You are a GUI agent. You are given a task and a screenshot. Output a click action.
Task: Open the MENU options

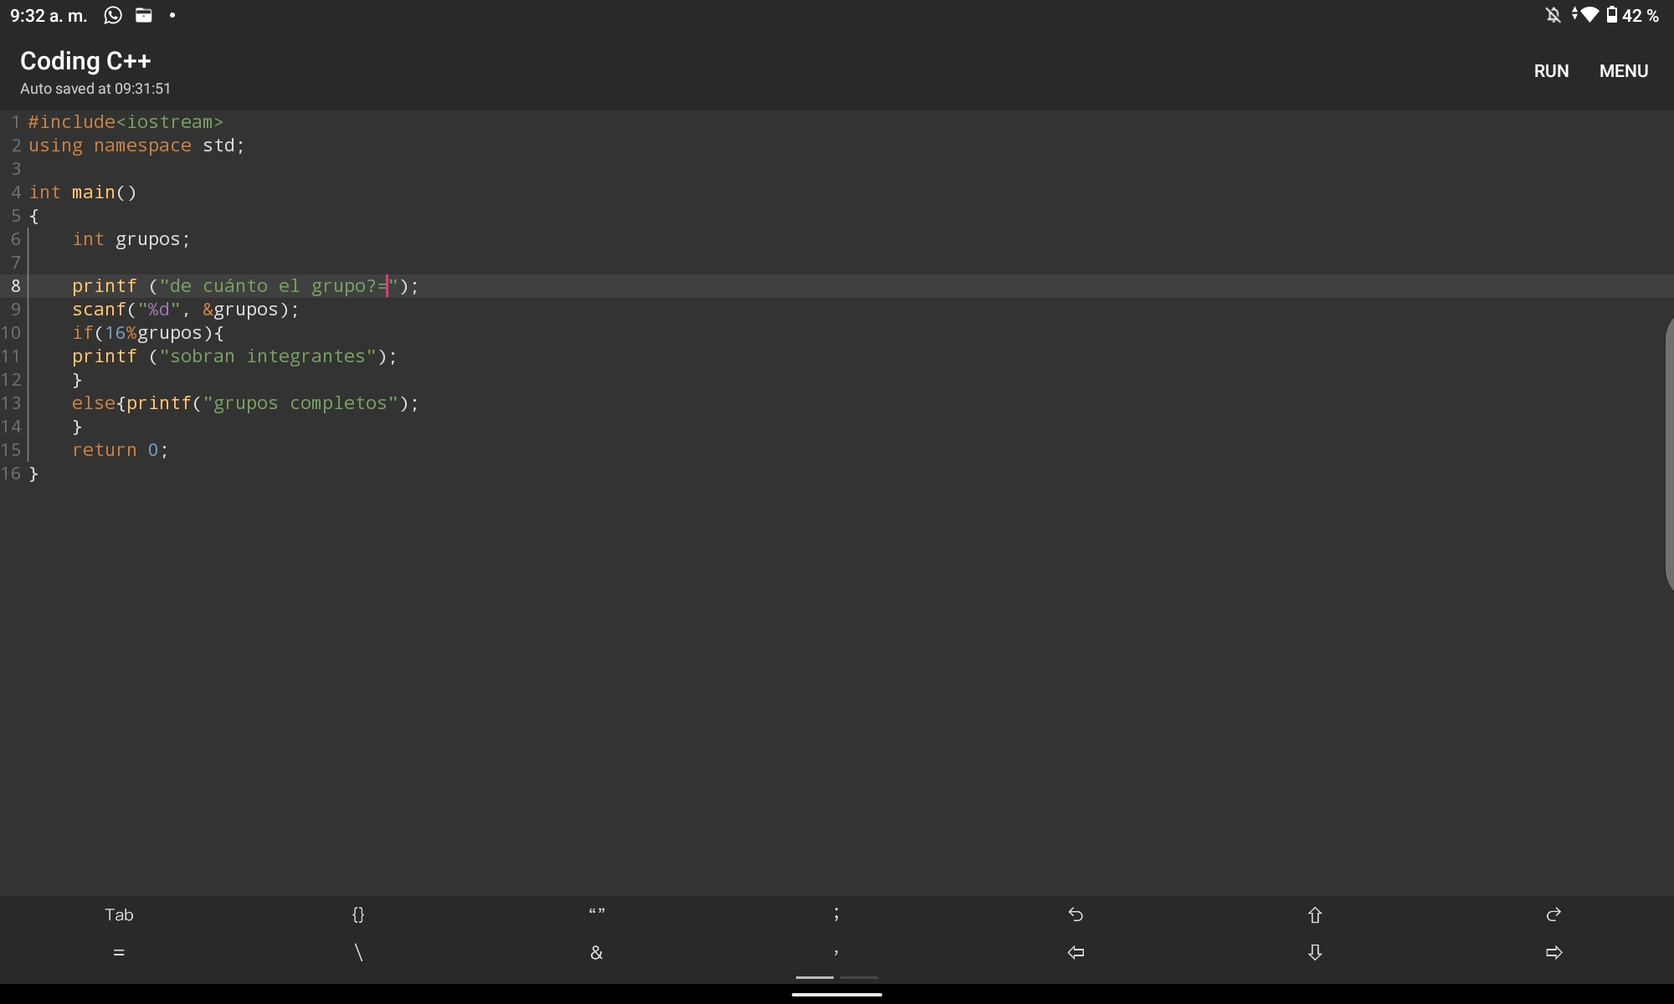1623,71
